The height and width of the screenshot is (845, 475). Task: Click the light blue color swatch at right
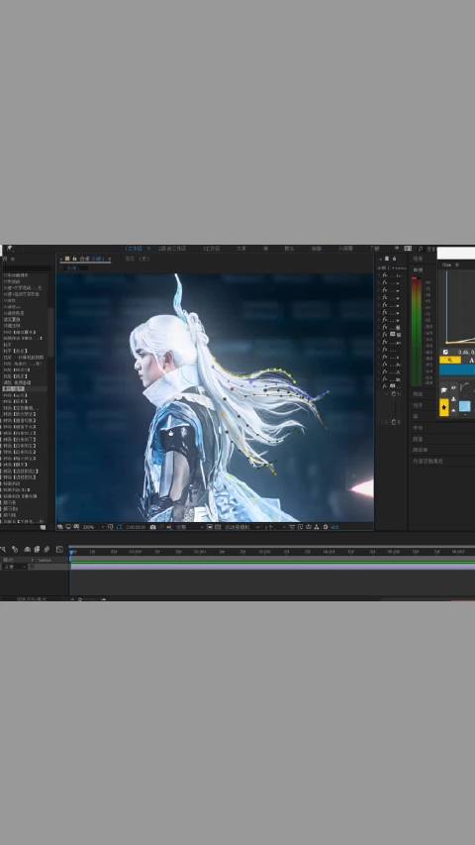pos(465,406)
